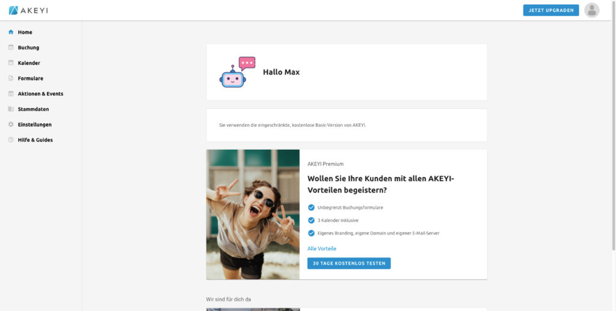616x311 pixels.
Task: Open the user avatar profile menu
Action: pyautogui.click(x=591, y=10)
